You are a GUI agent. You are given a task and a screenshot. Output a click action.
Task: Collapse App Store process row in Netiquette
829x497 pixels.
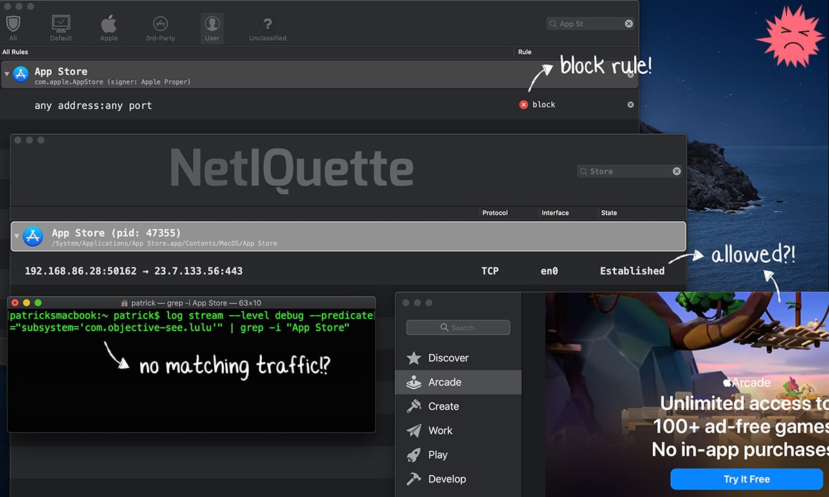tap(17, 237)
